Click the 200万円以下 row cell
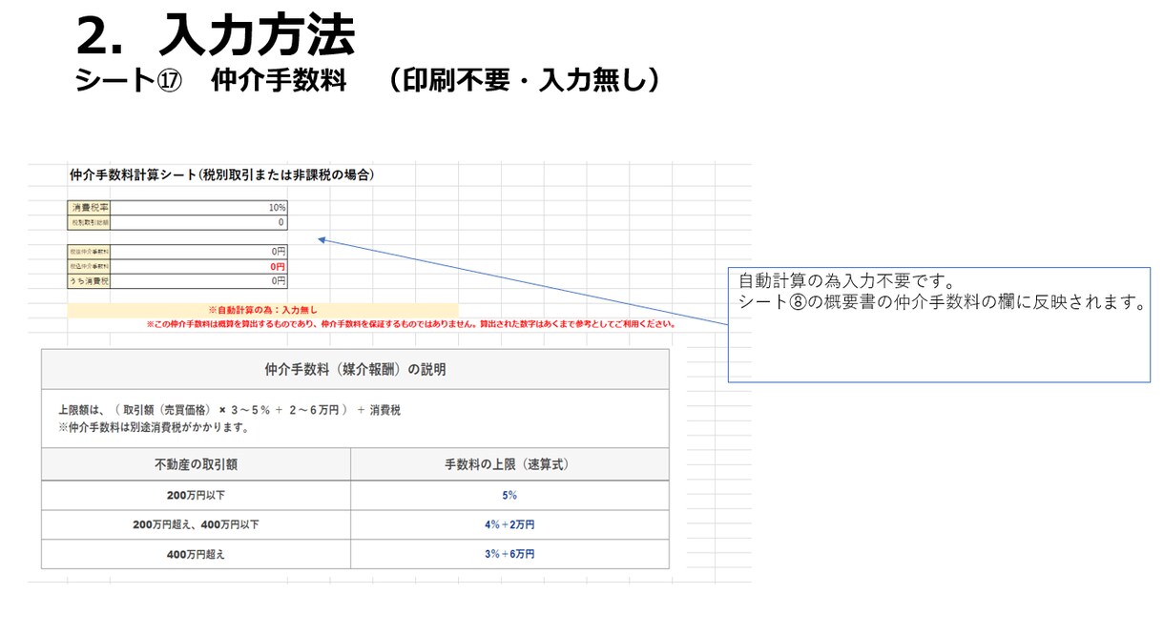Viewport: 1164px width, 635px height. 196,496
